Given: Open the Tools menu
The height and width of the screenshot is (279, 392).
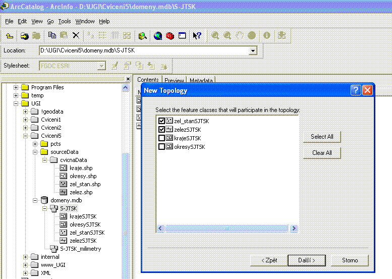Looking at the screenshot, I should point(65,22).
